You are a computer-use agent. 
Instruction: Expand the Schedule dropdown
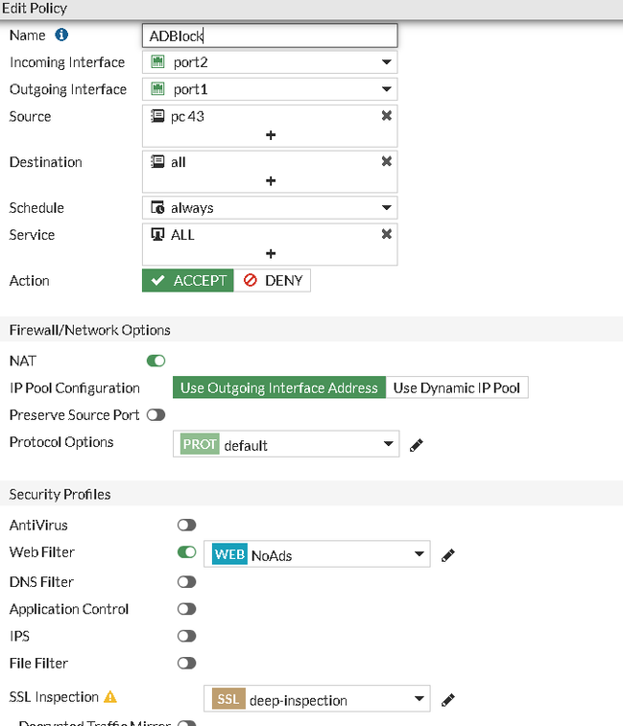point(269,207)
